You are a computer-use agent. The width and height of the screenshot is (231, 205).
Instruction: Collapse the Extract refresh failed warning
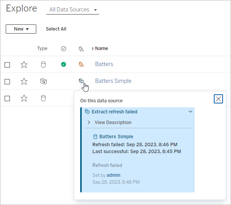[190, 111]
